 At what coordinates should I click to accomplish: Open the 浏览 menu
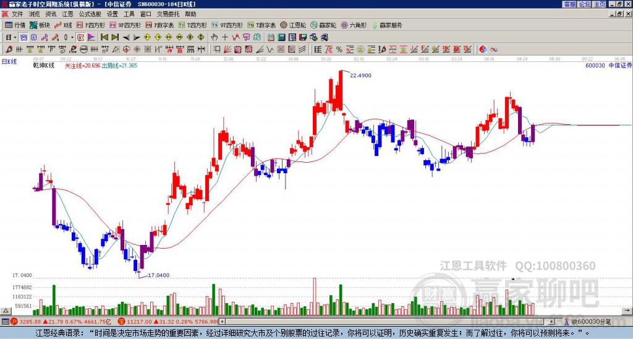pos(35,14)
